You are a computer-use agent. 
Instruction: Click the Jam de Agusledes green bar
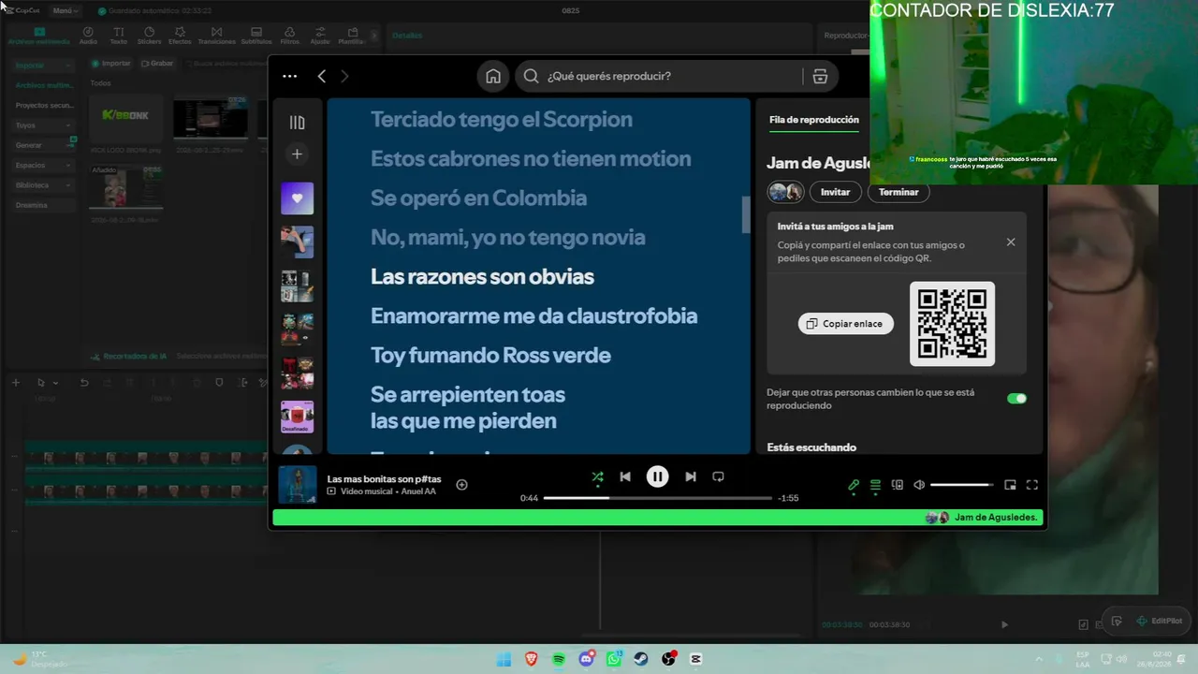coord(657,518)
